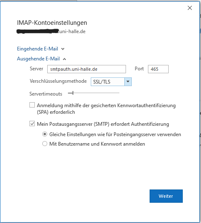Viewport: 201px width, 223px height.
Task: Select Mit Benutzername und Kennwort anmelden
Action: click(x=45, y=144)
